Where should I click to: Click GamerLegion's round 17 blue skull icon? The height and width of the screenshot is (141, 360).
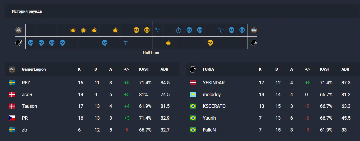[200, 30]
